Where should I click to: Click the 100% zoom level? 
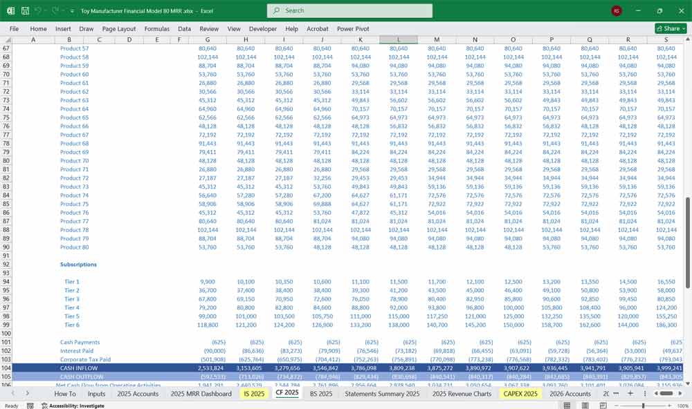pos(683,406)
